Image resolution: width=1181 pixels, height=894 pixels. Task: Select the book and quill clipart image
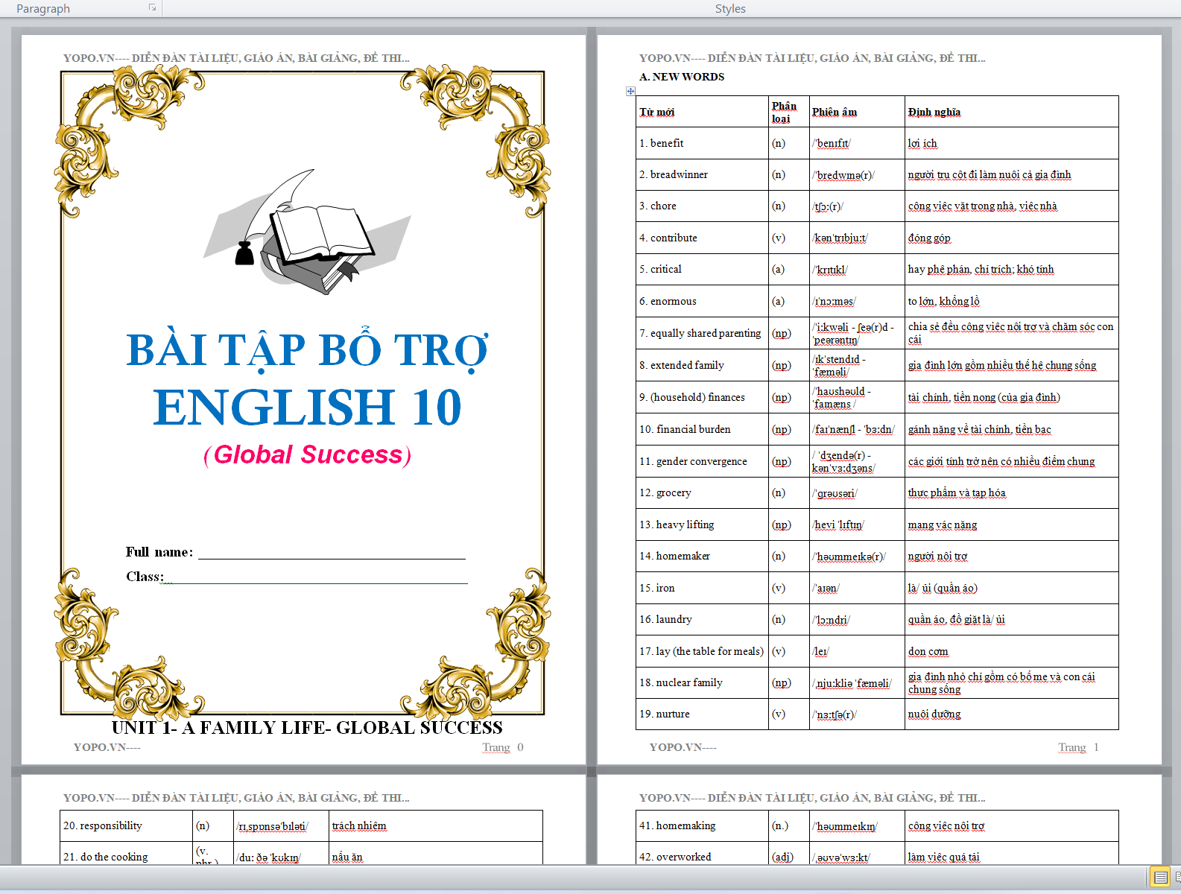tap(308, 232)
